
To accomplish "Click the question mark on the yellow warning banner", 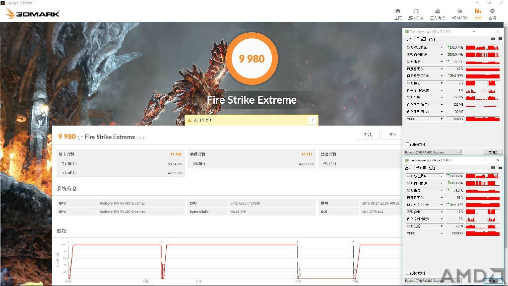I will click(x=313, y=120).
